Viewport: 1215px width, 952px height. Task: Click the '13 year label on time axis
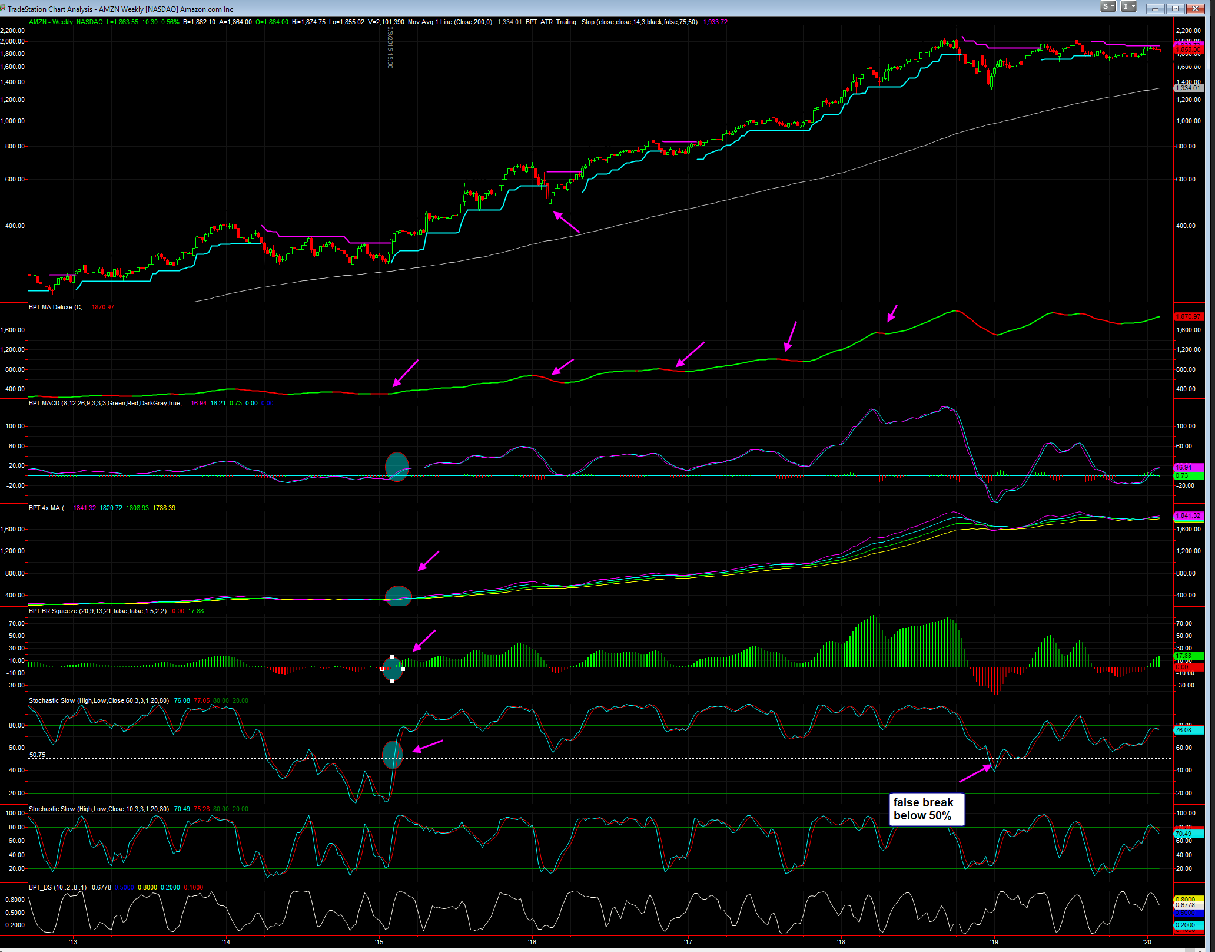[x=72, y=941]
